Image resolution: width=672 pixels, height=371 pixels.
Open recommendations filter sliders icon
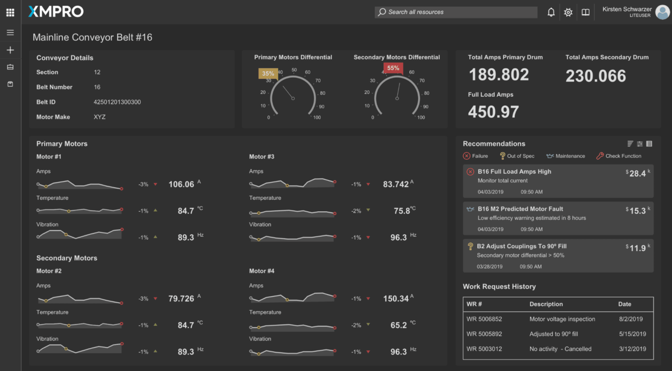coord(640,144)
